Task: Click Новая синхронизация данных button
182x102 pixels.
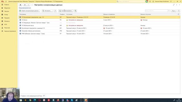Action: pos(29,11)
